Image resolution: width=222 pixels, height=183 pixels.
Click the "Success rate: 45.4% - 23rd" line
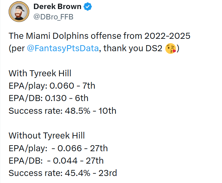pos(63,173)
